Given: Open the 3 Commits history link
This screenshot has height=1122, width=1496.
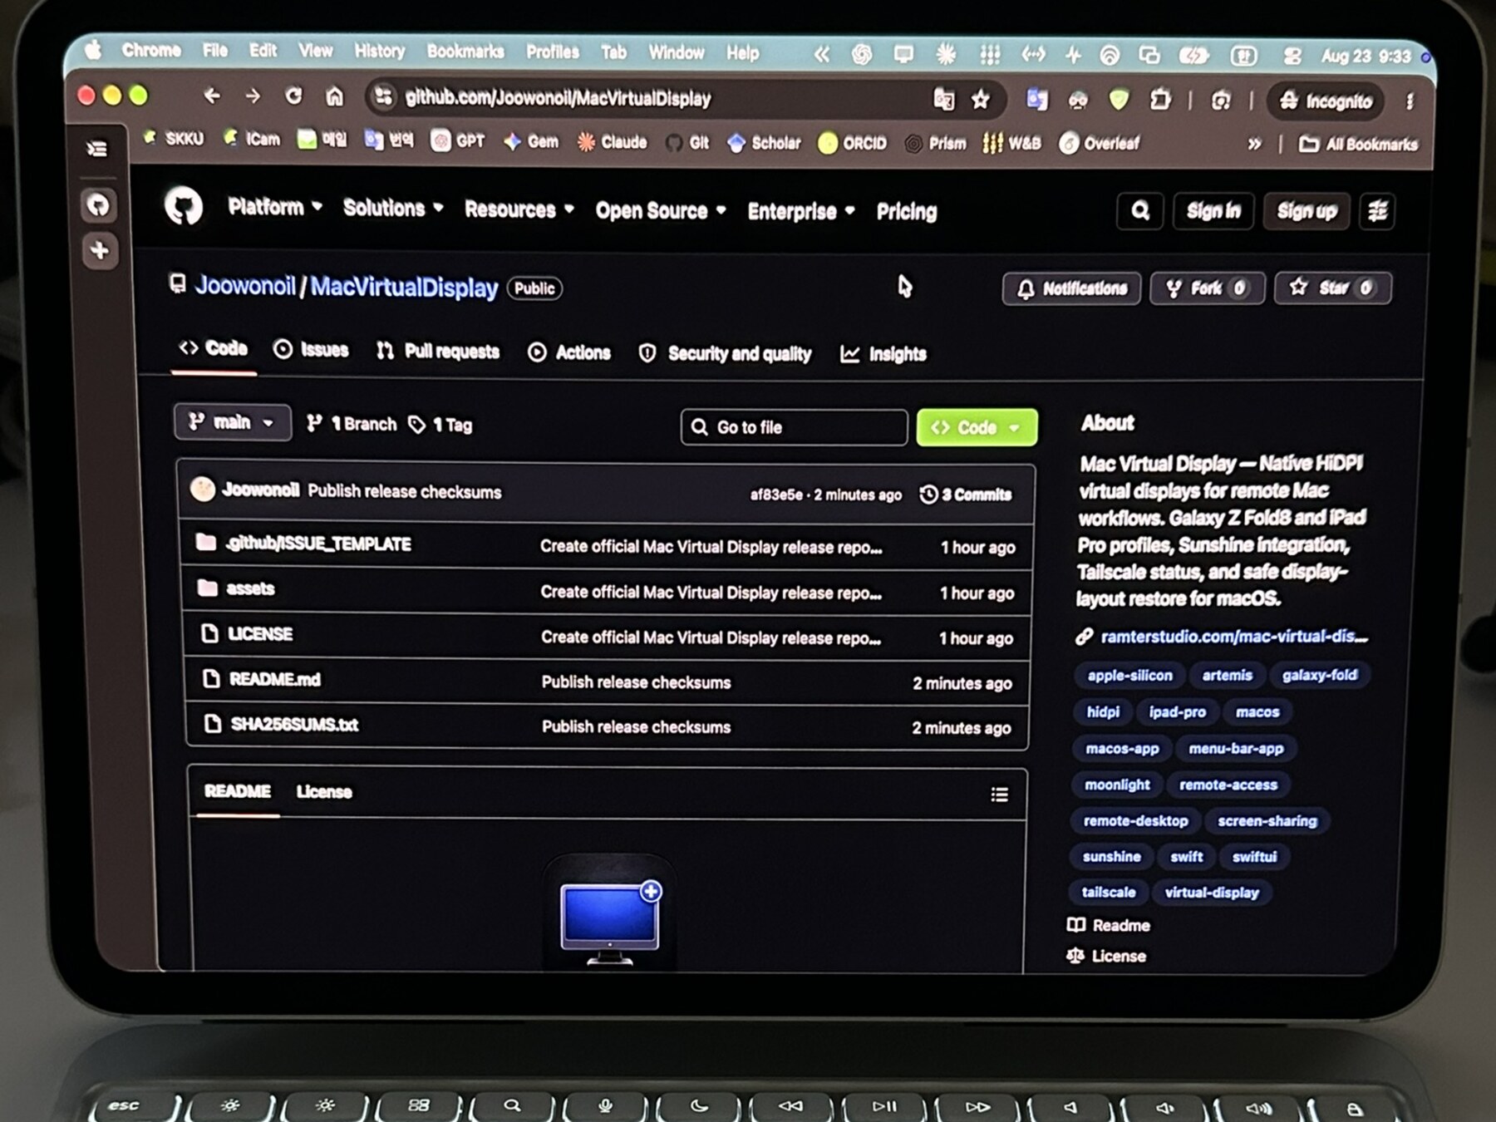Looking at the screenshot, I should pyautogui.click(x=966, y=495).
